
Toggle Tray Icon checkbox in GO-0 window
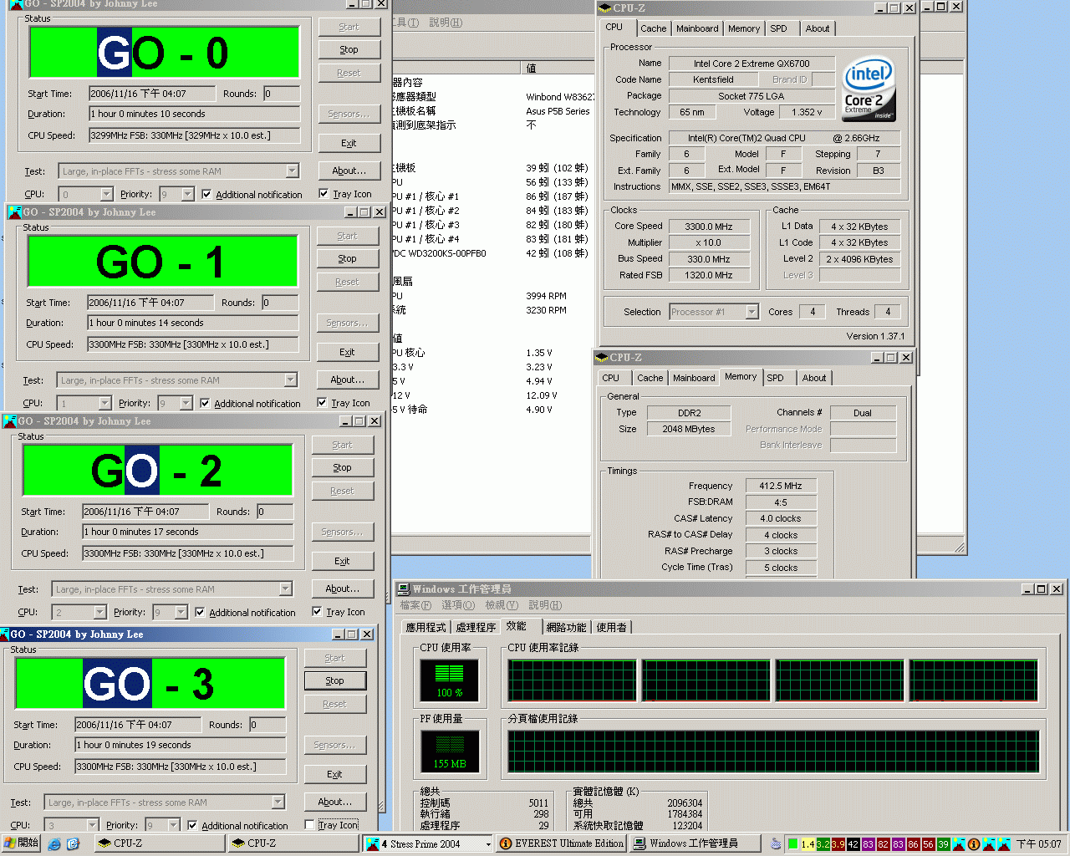click(324, 193)
